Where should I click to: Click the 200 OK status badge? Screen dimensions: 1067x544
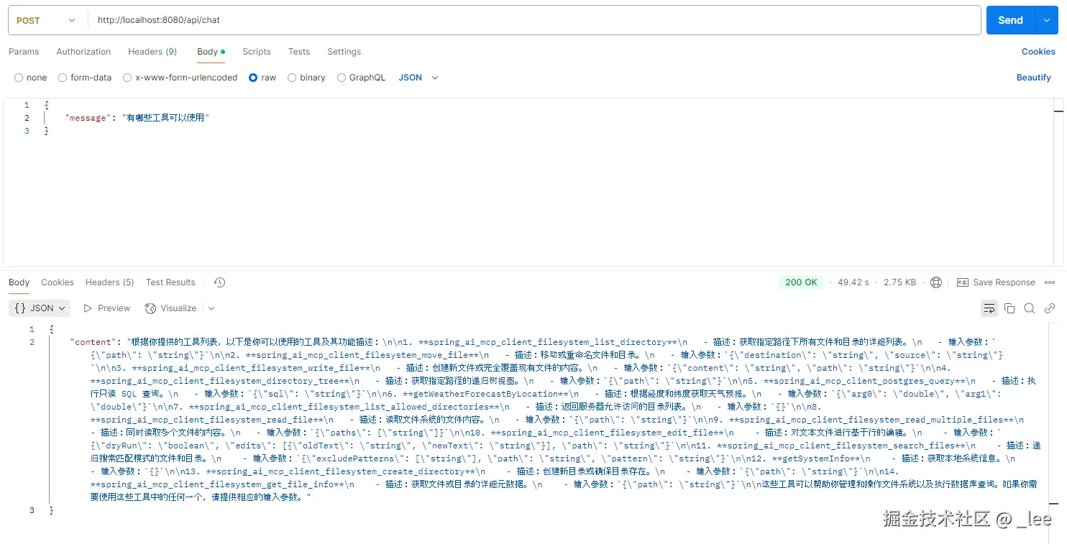(x=801, y=282)
